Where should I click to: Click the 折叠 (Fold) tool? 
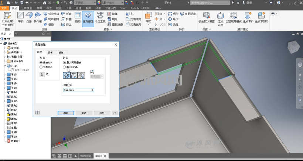(x=66, y=19)
